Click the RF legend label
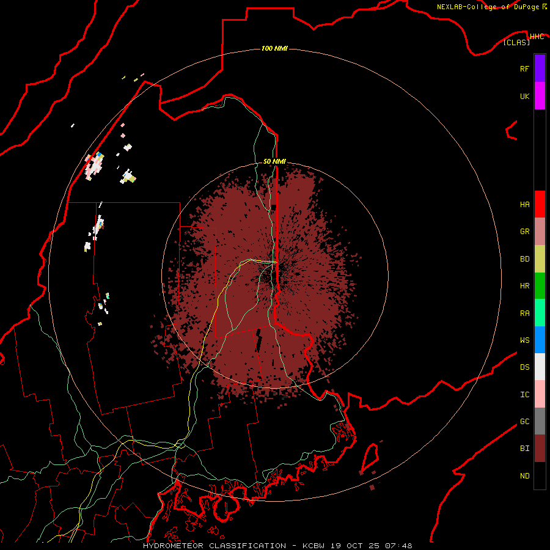Screen dimensions: 550x550 (x=524, y=68)
